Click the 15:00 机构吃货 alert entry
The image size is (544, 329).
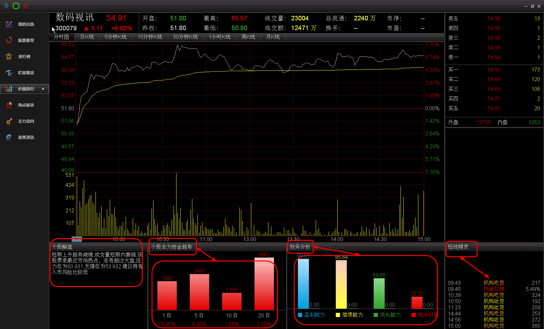[x=494, y=326]
